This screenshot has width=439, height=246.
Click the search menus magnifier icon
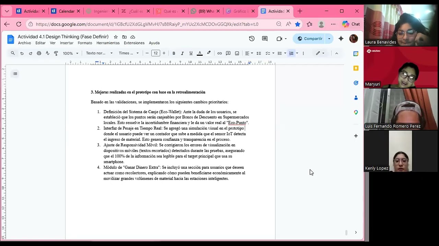click(13, 53)
